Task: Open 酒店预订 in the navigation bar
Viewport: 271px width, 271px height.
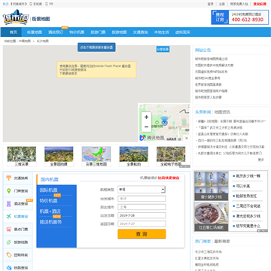Action: click(x=56, y=32)
